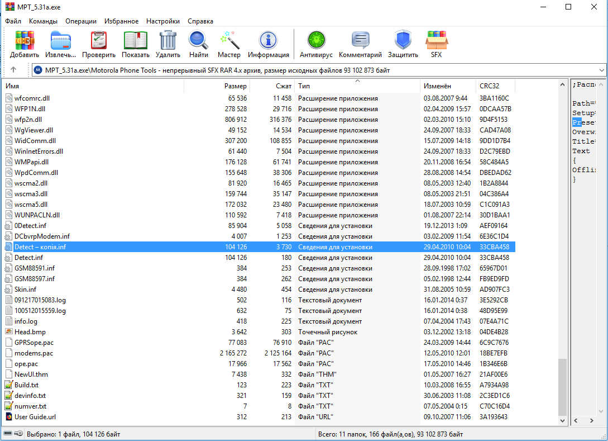Click the User Guide.url file icon
The height and width of the screenshot is (441, 608).
pyautogui.click(x=8, y=416)
